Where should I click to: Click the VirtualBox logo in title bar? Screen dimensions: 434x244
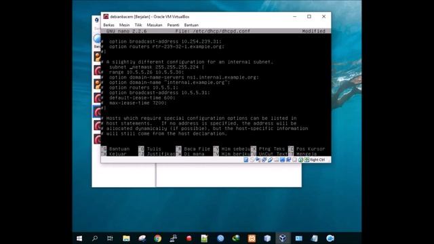[x=106, y=16]
